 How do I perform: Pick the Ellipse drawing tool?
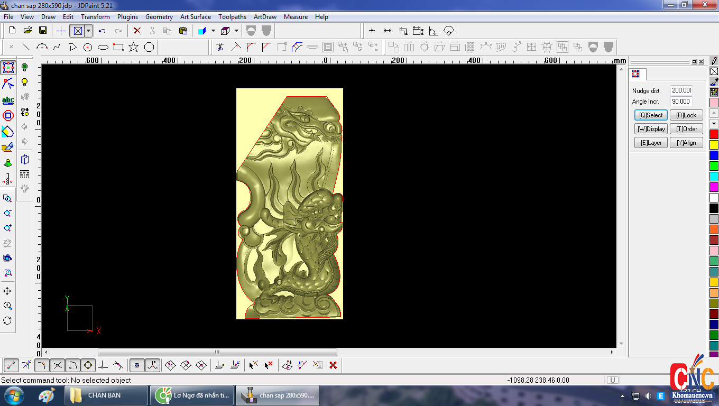click(103, 47)
